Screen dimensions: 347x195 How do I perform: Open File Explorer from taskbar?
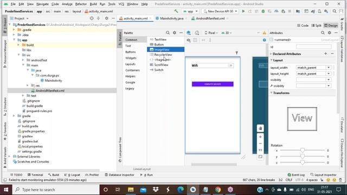pyautogui.click(x=131, y=190)
